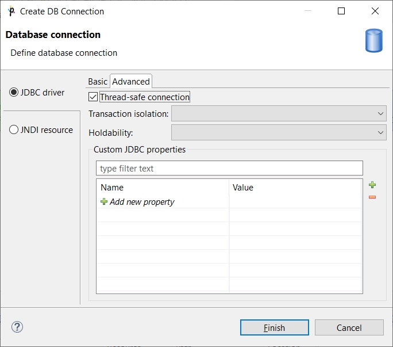The width and height of the screenshot is (393, 347).
Task: Maximize the Create DB Connection window
Action: [x=341, y=11]
